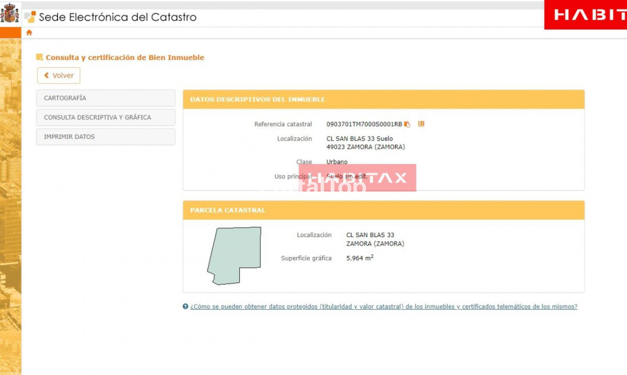The image size is (627, 375).
Task: Click the barcode icon beside the reference
Action: pos(421,124)
